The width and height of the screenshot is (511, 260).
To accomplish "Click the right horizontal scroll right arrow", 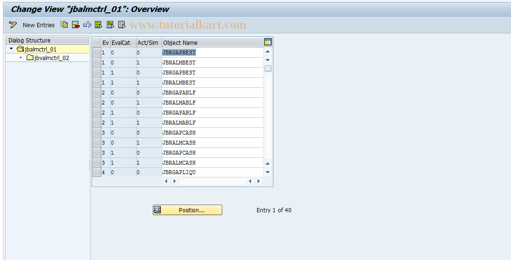I will click(x=259, y=181).
